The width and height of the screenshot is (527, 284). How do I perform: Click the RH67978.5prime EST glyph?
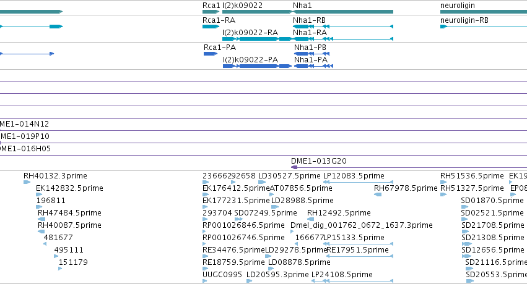(x=378, y=194)
